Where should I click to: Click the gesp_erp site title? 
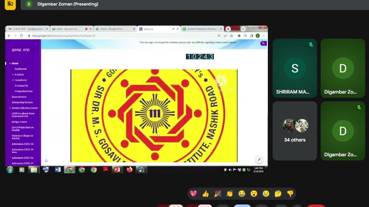20,50
